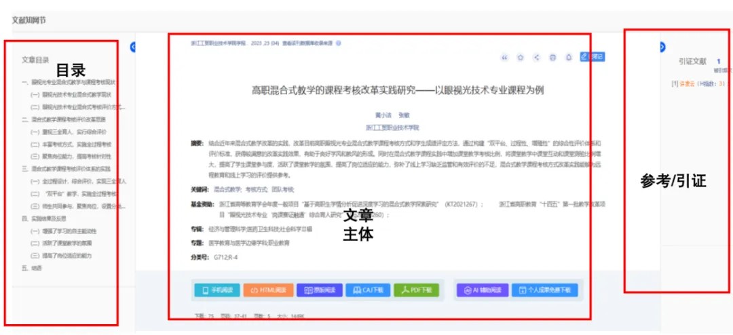Viewport: 733px width, 335px height.
Task: Click the share icon
Action: click(x=536, y=58)
